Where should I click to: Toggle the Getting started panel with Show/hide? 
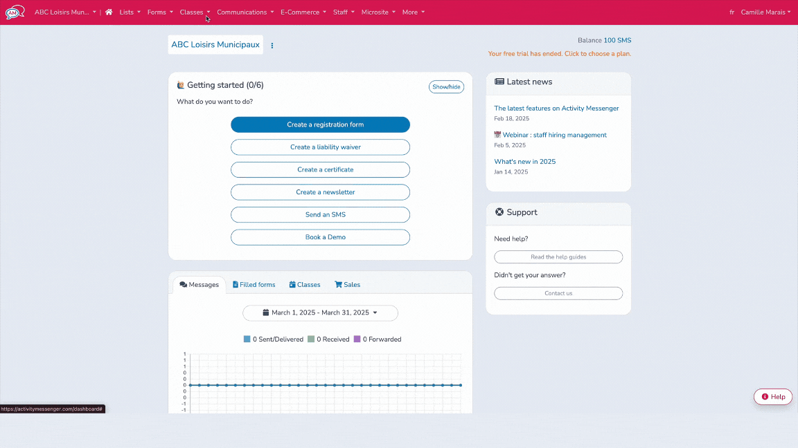pos(446,86)
